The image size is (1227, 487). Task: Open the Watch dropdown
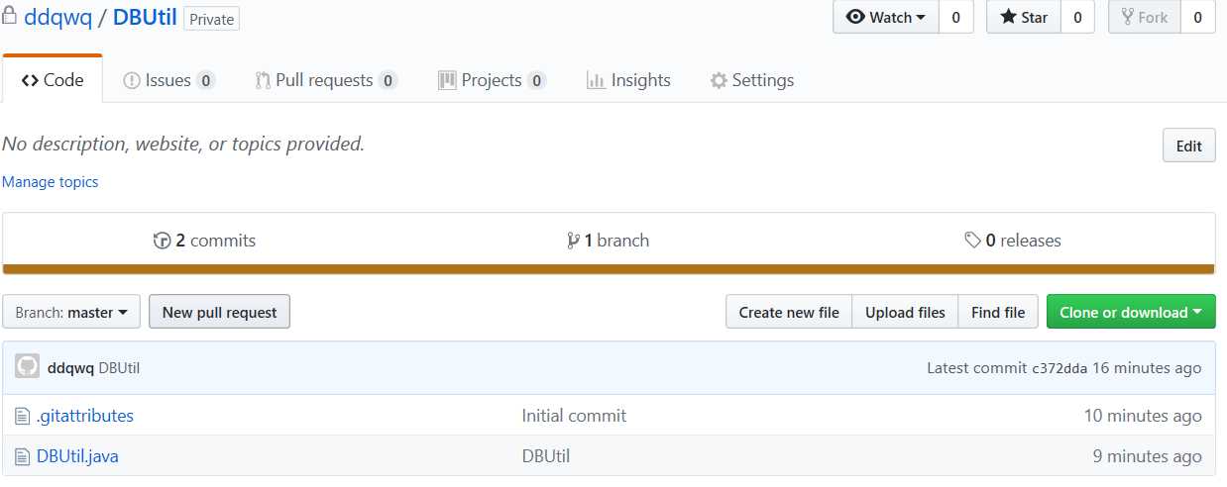click(x=885, y=17)
